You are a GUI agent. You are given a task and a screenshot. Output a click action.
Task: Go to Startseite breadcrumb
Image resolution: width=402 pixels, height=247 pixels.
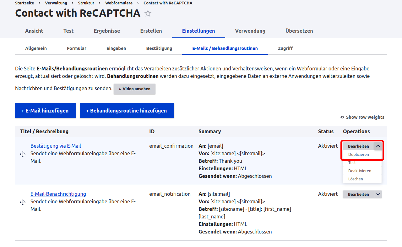25,3
